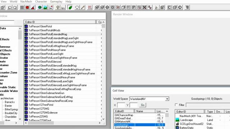Screen dimensions: 230x129
Task: Click the Filter text field in Cell View
Action: [208, 105]
